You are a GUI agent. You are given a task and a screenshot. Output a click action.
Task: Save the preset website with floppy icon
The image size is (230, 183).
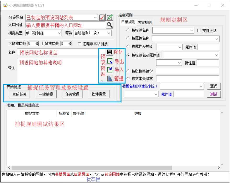coord(110,52)
